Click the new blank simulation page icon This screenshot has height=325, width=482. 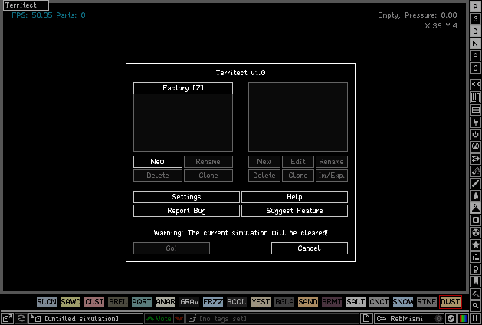366,319
